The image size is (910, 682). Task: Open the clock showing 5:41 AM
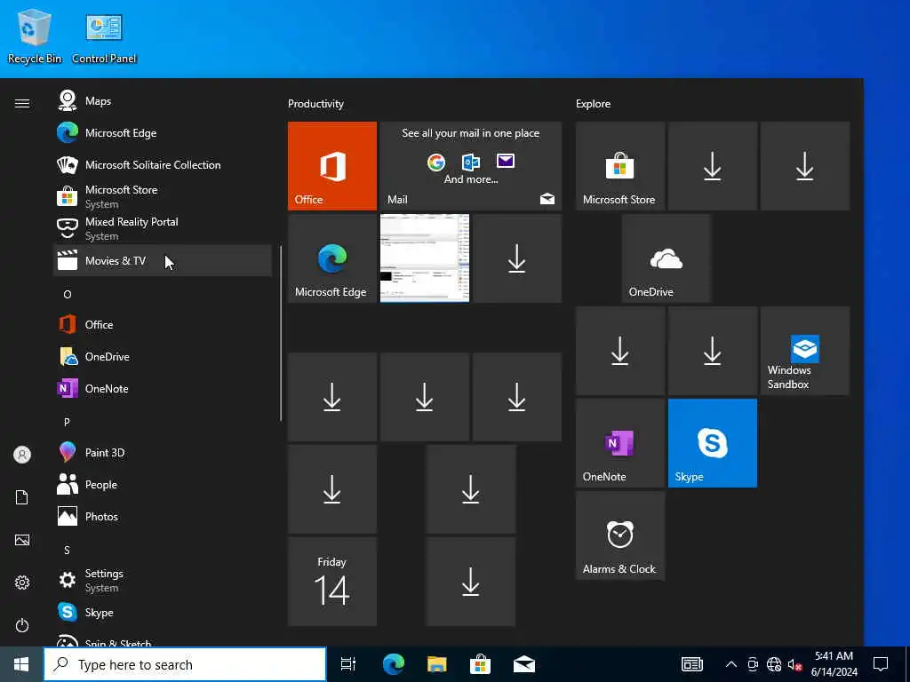(x=834, y=664)
